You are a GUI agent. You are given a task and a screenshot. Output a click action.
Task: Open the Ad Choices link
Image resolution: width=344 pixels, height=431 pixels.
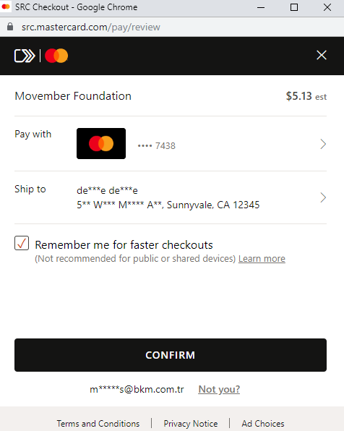[263, 423]
